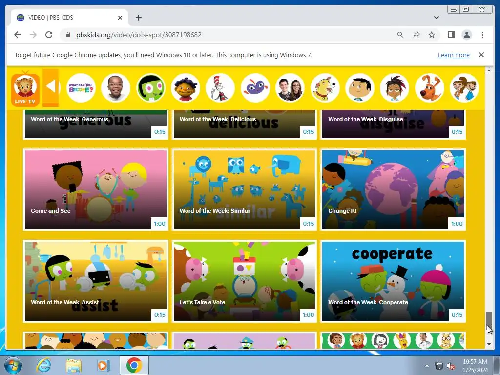This screenshot has width=500, height=375.
Task: Expand the tab search dropdown arrow
Action: click(436, 18)
